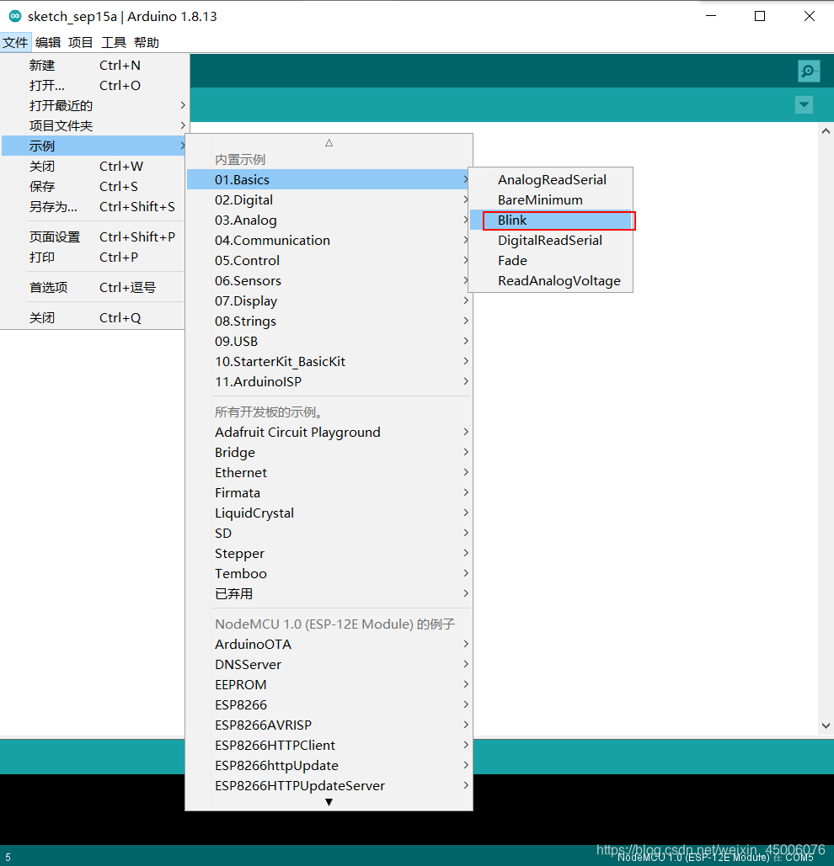Choose 另存为... in the file menu

[x=94, y=206]
